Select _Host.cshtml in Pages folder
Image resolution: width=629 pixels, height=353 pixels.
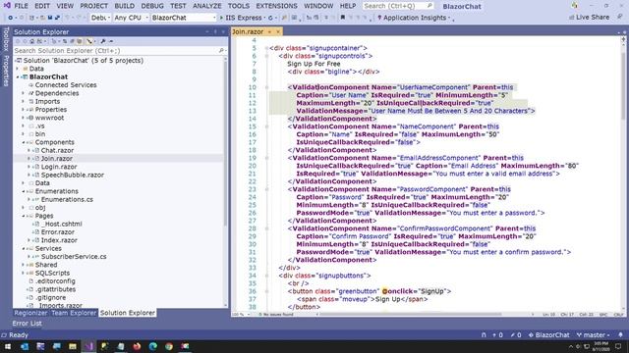[x=61, y=225]
